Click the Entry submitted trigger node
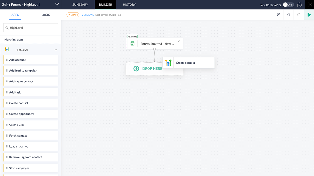Viewport: 314px width, 176px height. (x=155, y=44)
